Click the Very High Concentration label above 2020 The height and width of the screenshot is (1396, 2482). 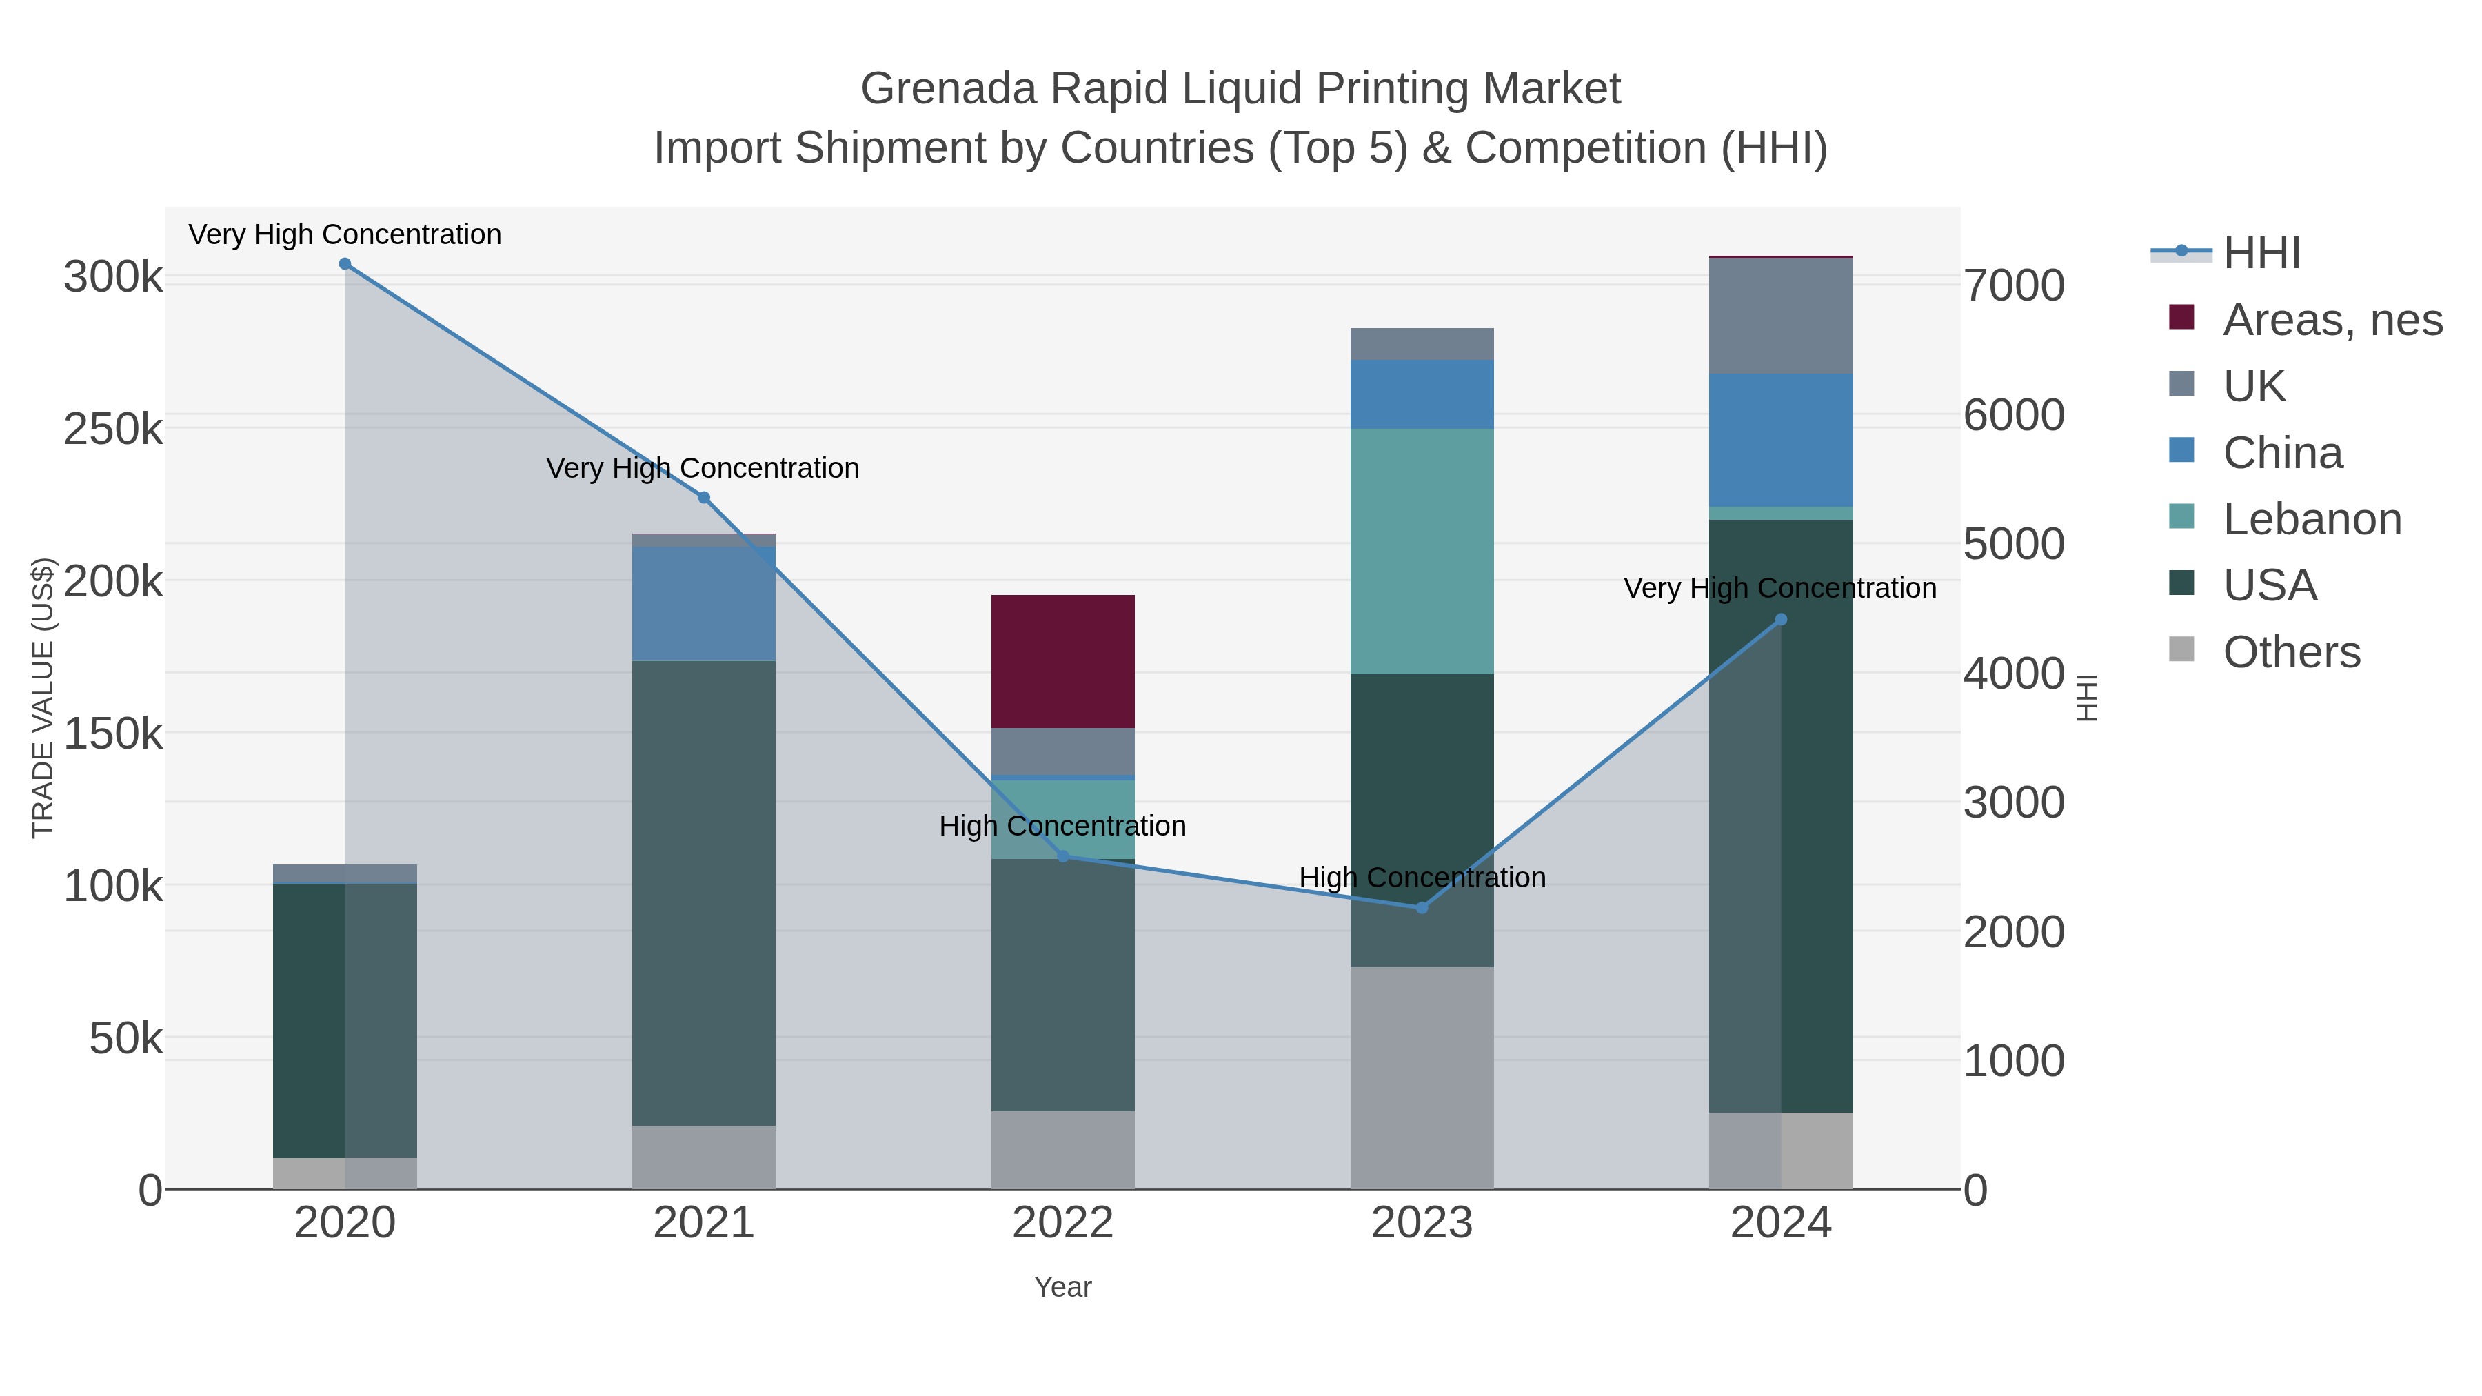pyautogui.click(x=345, y=234)
